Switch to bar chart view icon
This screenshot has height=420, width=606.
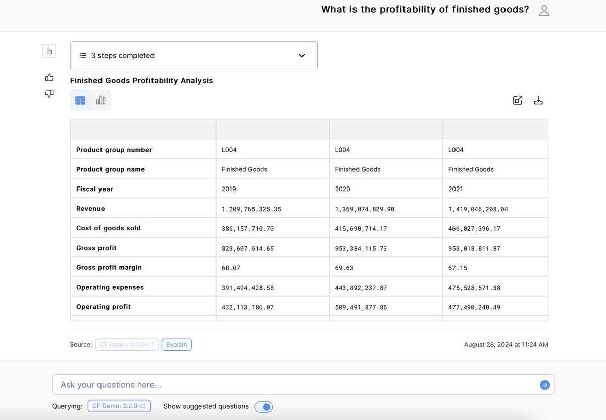(x=100, y=100)
